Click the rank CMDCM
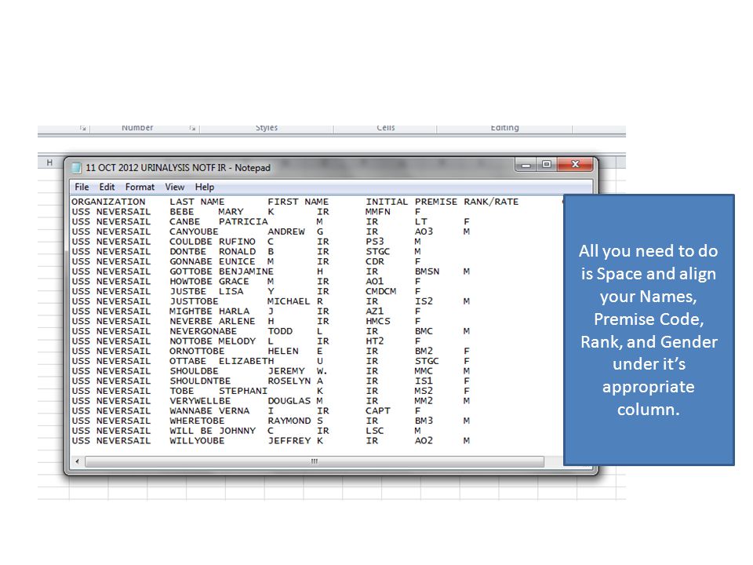The image size is (753, 565). 381,292
